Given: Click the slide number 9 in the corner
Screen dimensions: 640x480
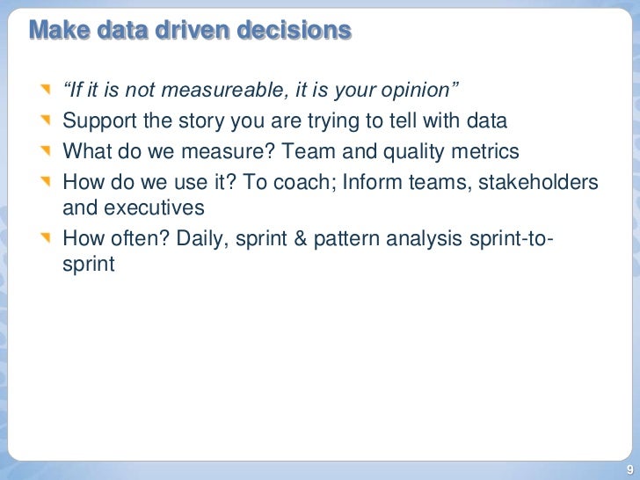Looking at the screenshot, I should click(x=630, y=469).
